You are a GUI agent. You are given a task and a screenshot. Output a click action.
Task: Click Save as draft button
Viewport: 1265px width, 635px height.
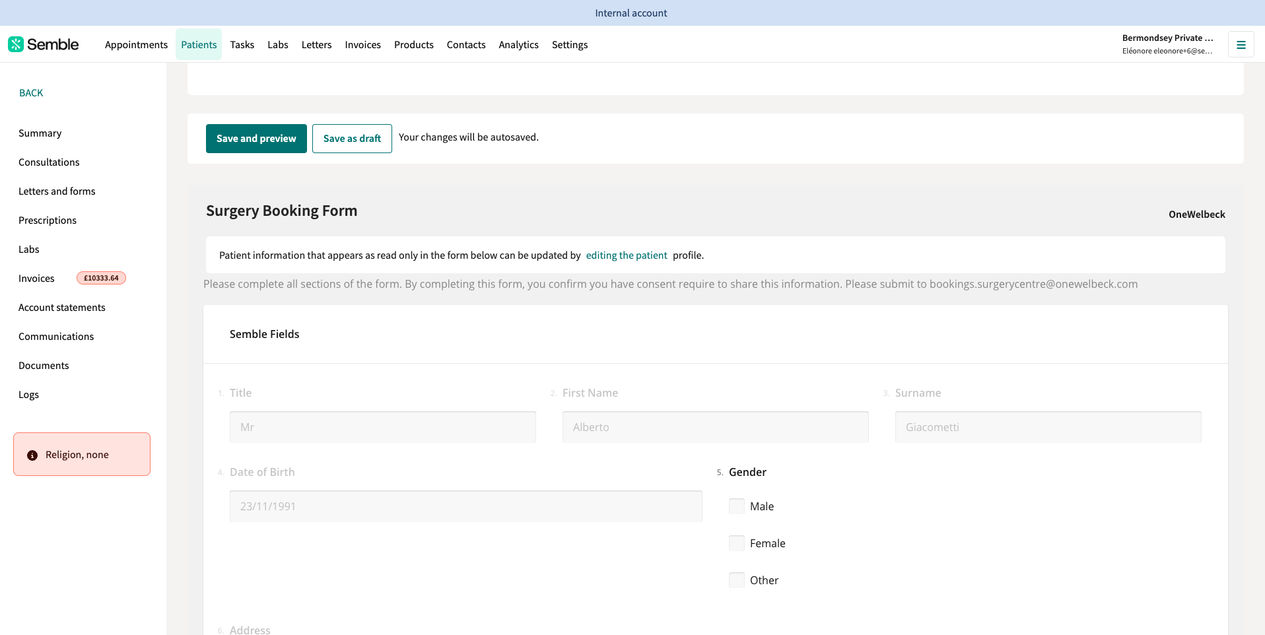pos(352,139)
